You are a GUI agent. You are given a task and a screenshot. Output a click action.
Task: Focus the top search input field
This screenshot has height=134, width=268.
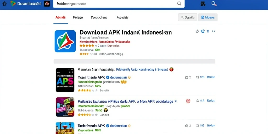pyautogui.click(x=119, y=4)
